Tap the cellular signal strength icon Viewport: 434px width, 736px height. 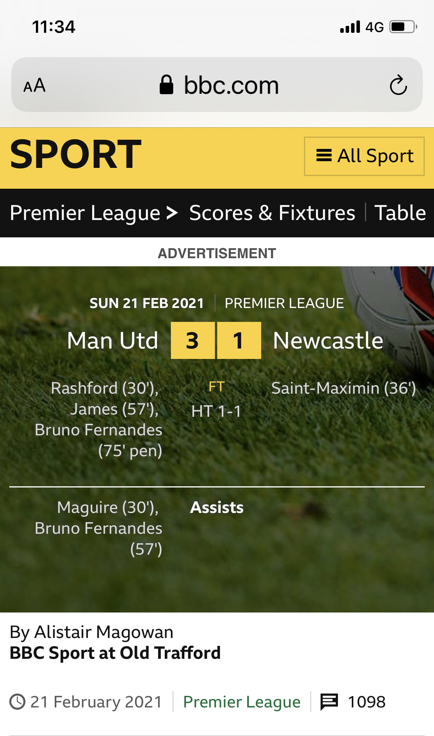[x=350, y=27]
